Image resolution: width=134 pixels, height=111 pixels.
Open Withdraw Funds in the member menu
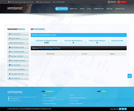click(18, 47)
